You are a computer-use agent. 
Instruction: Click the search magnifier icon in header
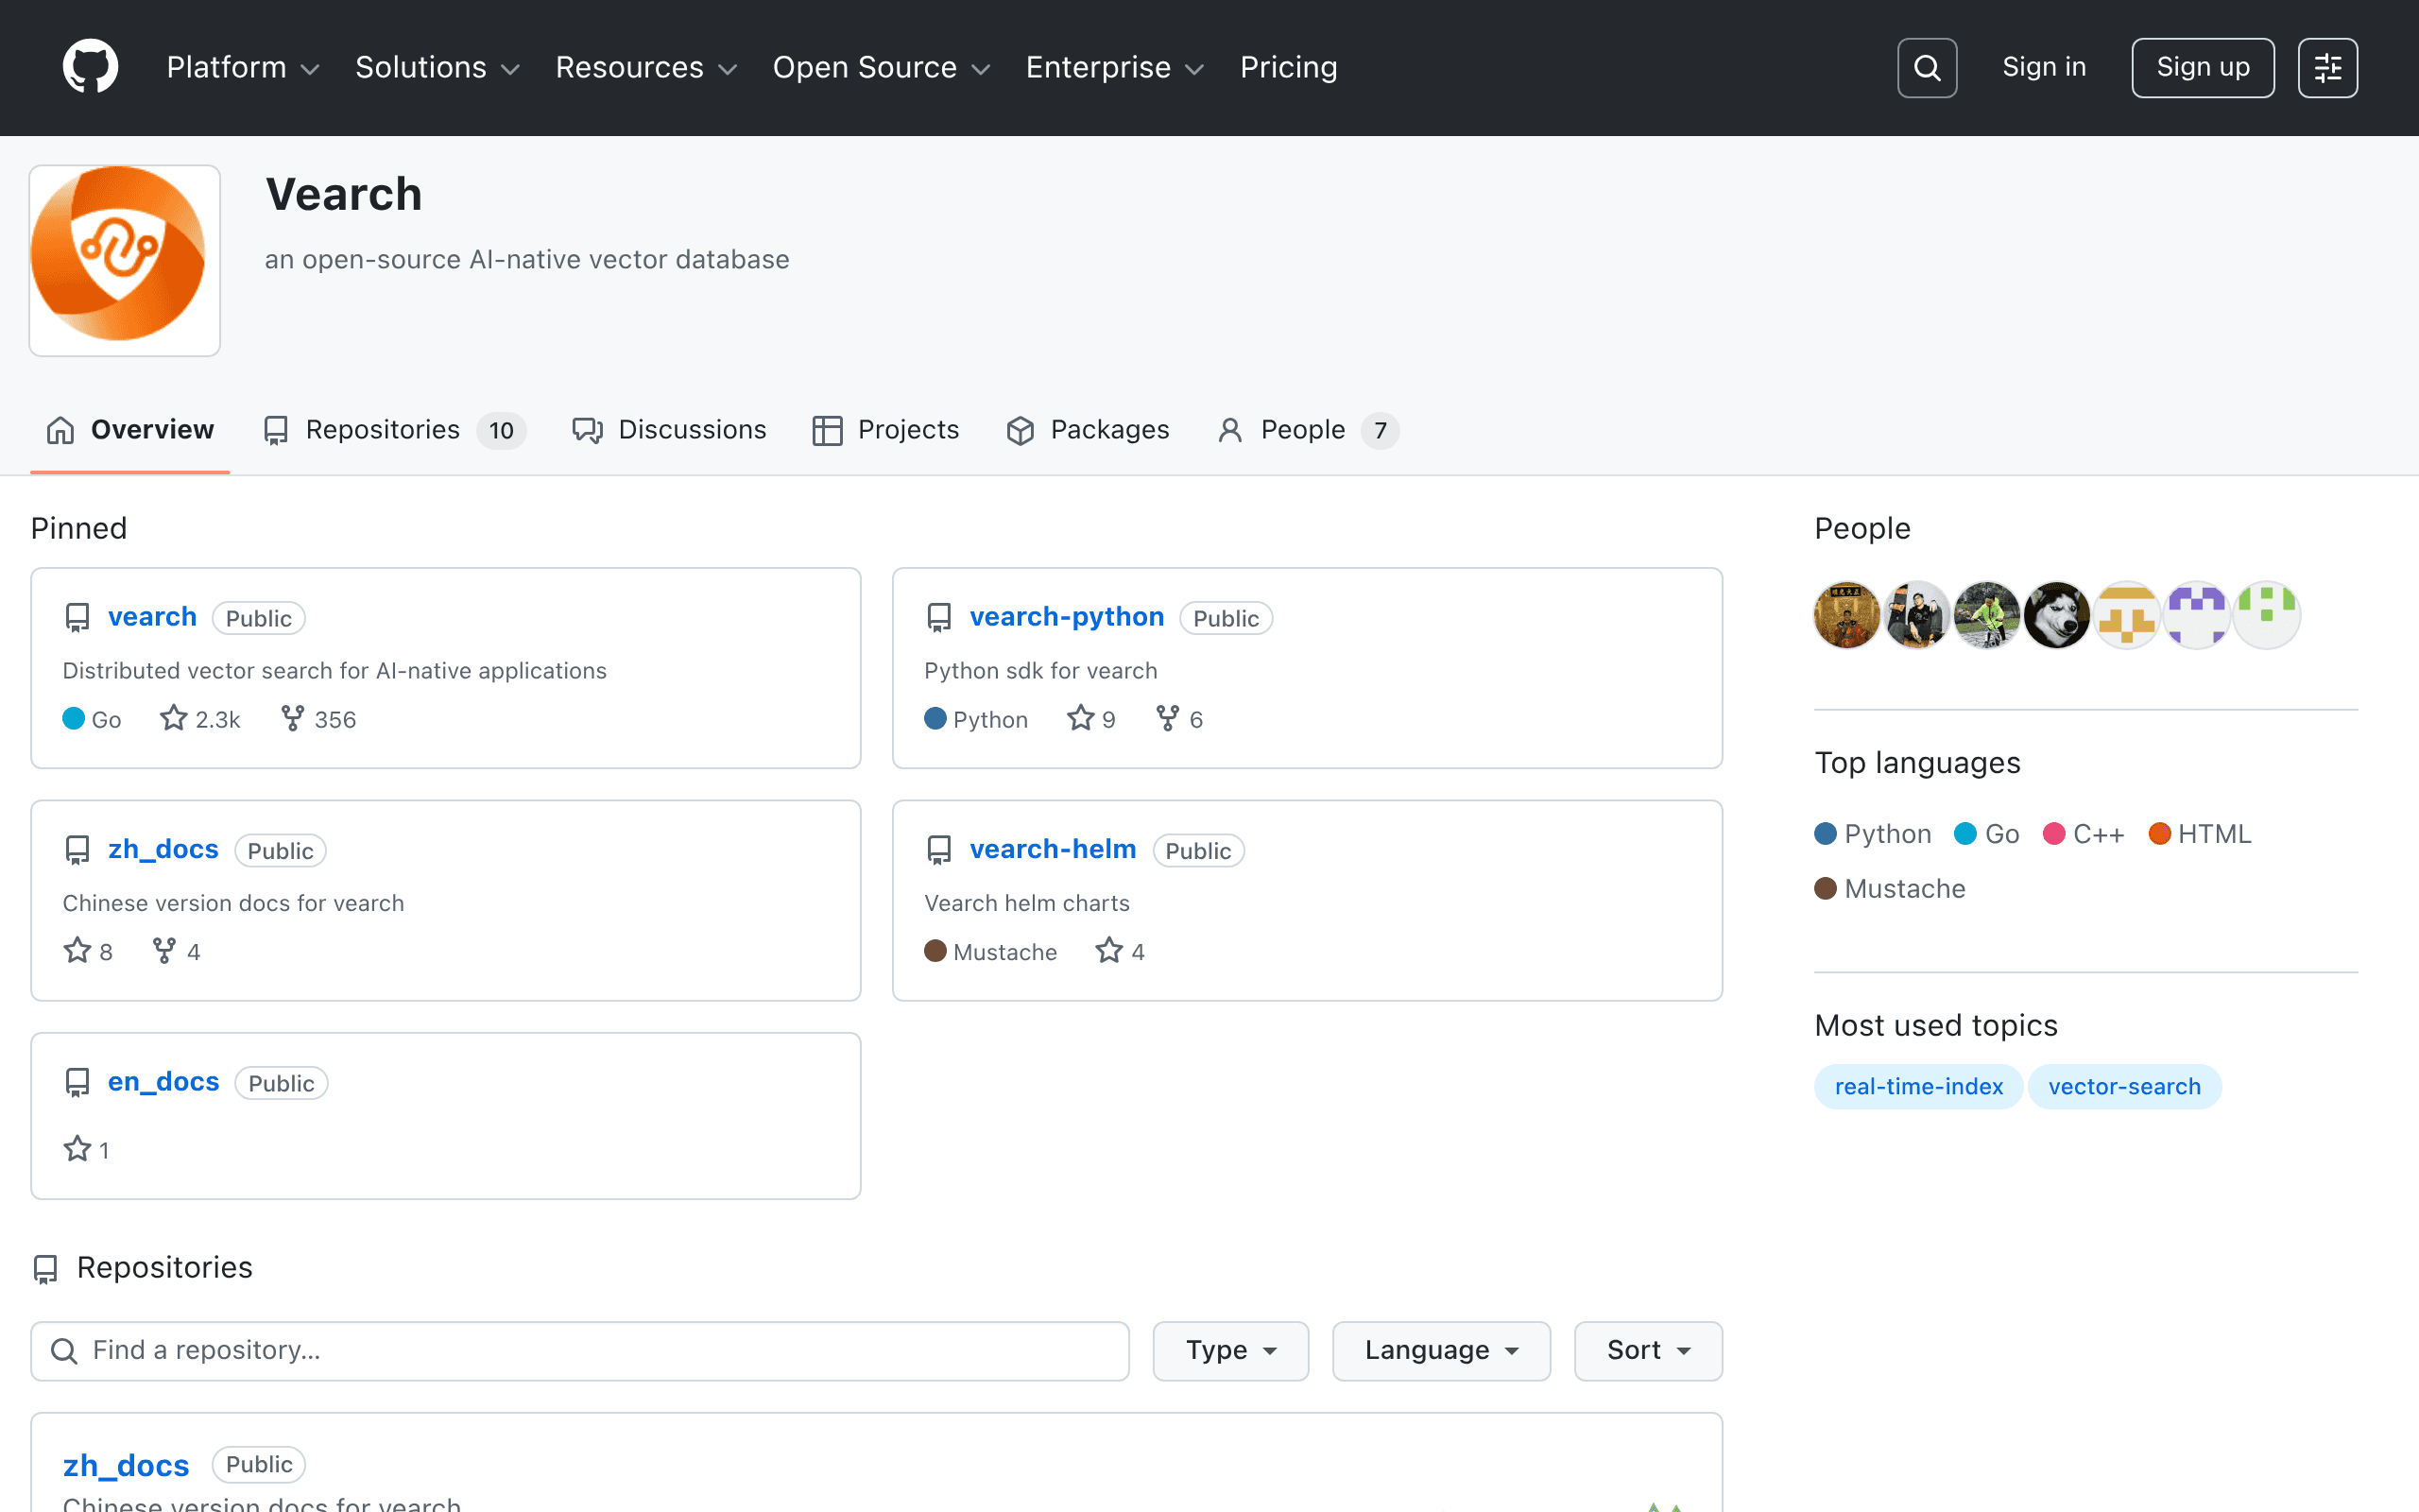[1926, 68]
